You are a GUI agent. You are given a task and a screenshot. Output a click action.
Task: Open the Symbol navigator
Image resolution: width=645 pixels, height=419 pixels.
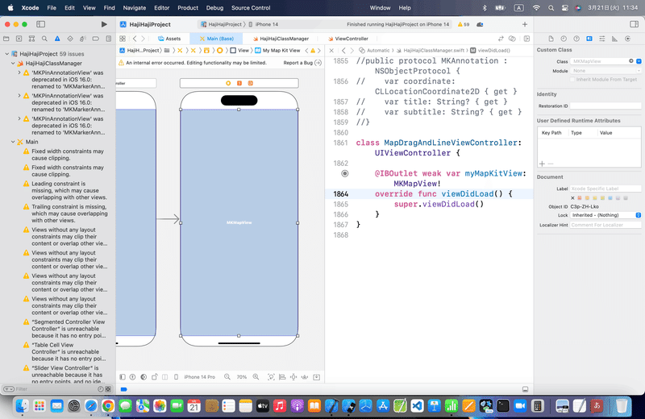pos(31,39)
